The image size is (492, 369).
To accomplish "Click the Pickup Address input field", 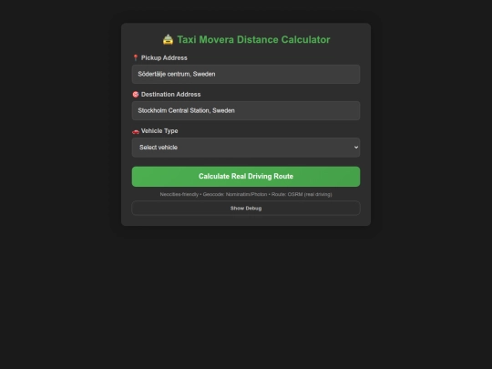I will click(x=246, y=75).
